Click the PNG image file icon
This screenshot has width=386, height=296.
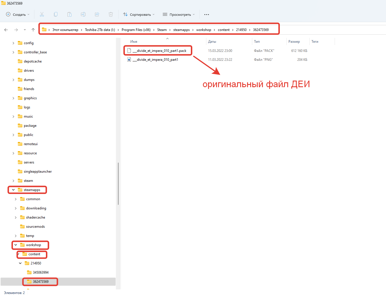129,59
